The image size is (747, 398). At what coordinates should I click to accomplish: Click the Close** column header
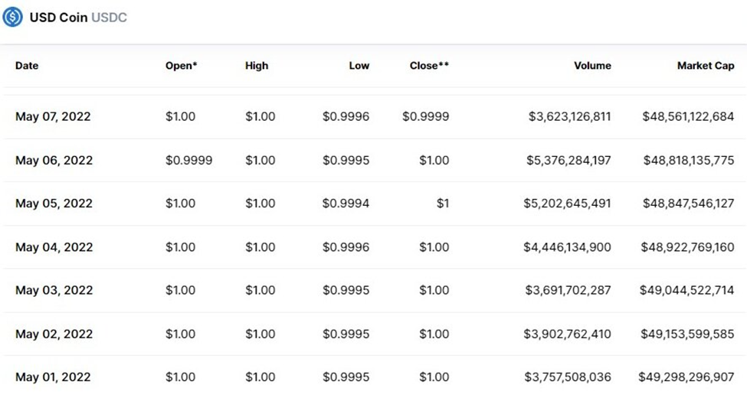pos(429,66)
